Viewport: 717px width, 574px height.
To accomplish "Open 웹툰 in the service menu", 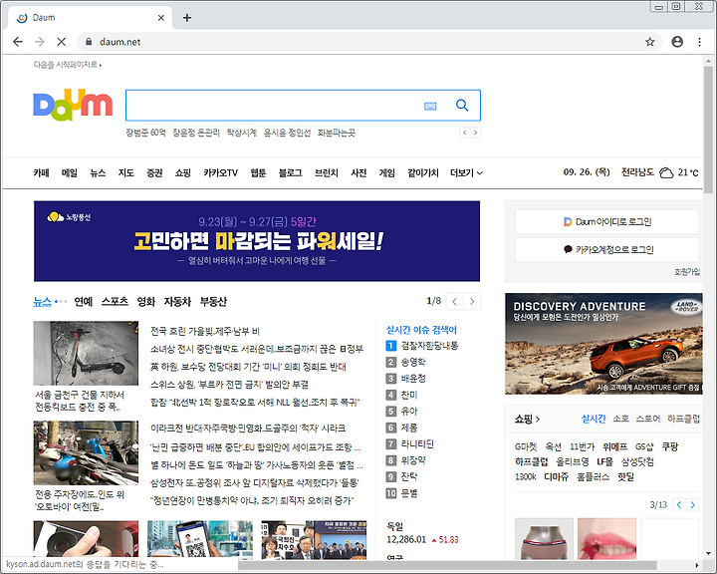I will (258, 173).
